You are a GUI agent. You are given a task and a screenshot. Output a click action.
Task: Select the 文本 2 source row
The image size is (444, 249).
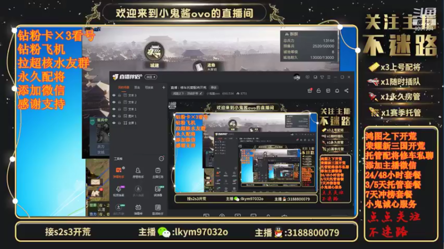139,102
